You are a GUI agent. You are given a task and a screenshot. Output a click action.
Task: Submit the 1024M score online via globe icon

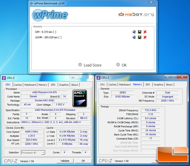[134, 37]
